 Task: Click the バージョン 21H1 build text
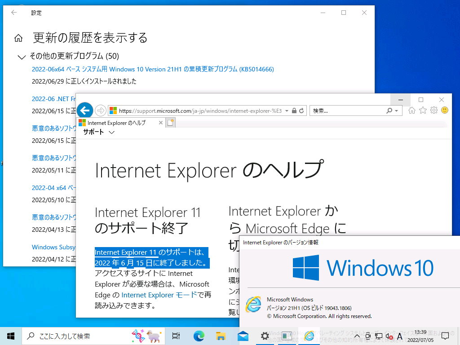[x=309, y=308]
